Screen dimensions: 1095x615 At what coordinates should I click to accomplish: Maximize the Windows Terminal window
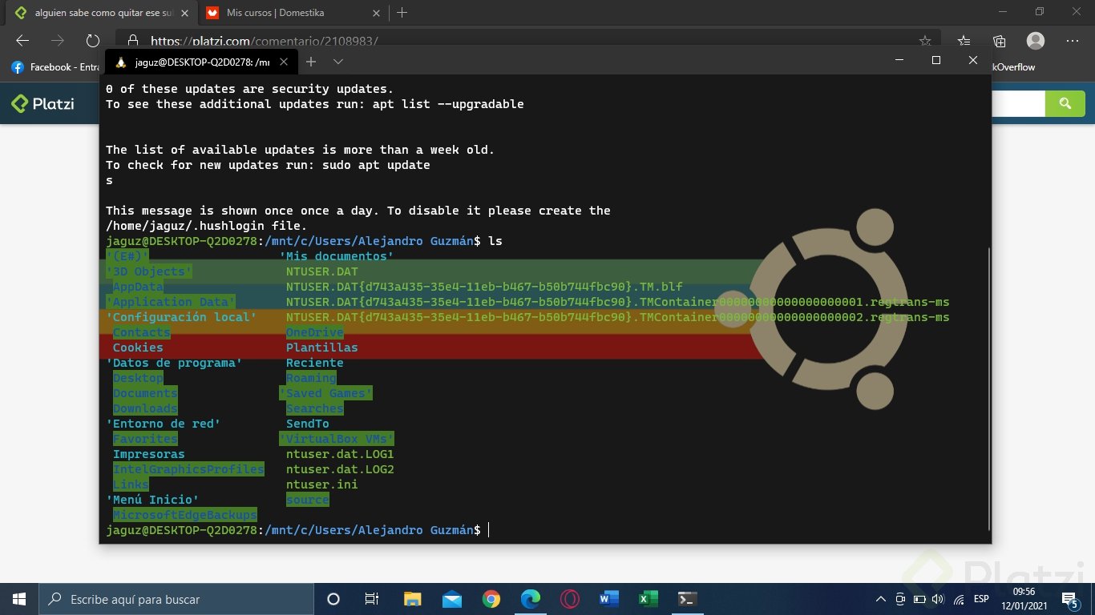pos(935,60)
